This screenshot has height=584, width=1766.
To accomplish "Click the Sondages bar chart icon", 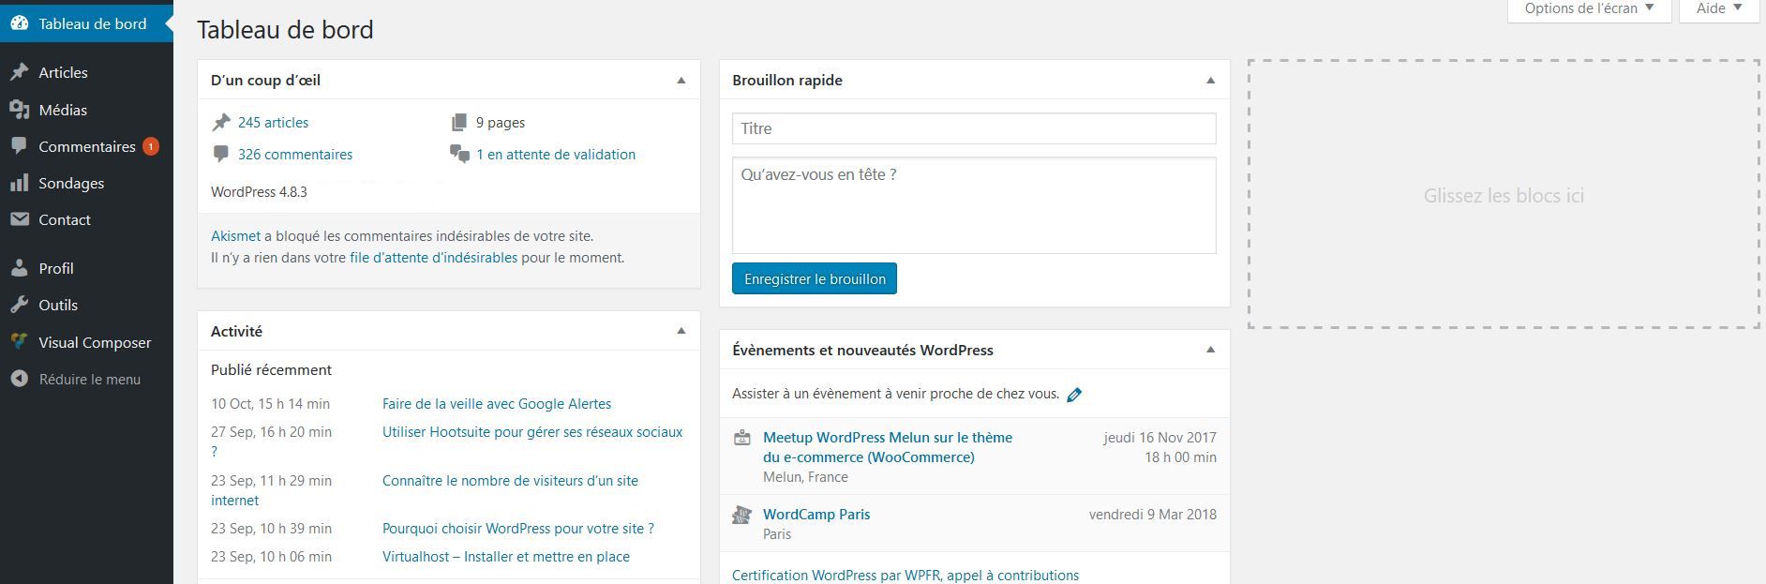I will point(19,183).
